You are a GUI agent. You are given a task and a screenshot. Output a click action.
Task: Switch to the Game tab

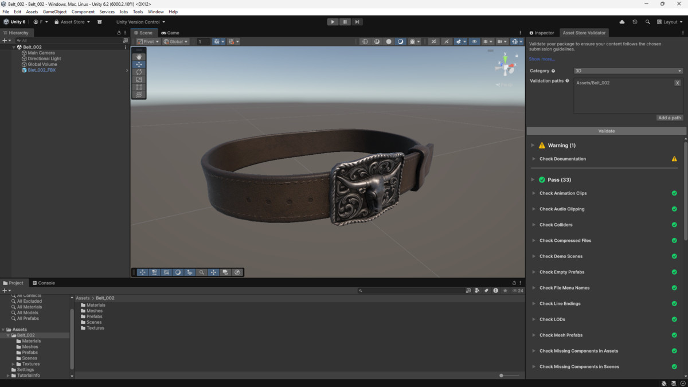tap(170, 33)
